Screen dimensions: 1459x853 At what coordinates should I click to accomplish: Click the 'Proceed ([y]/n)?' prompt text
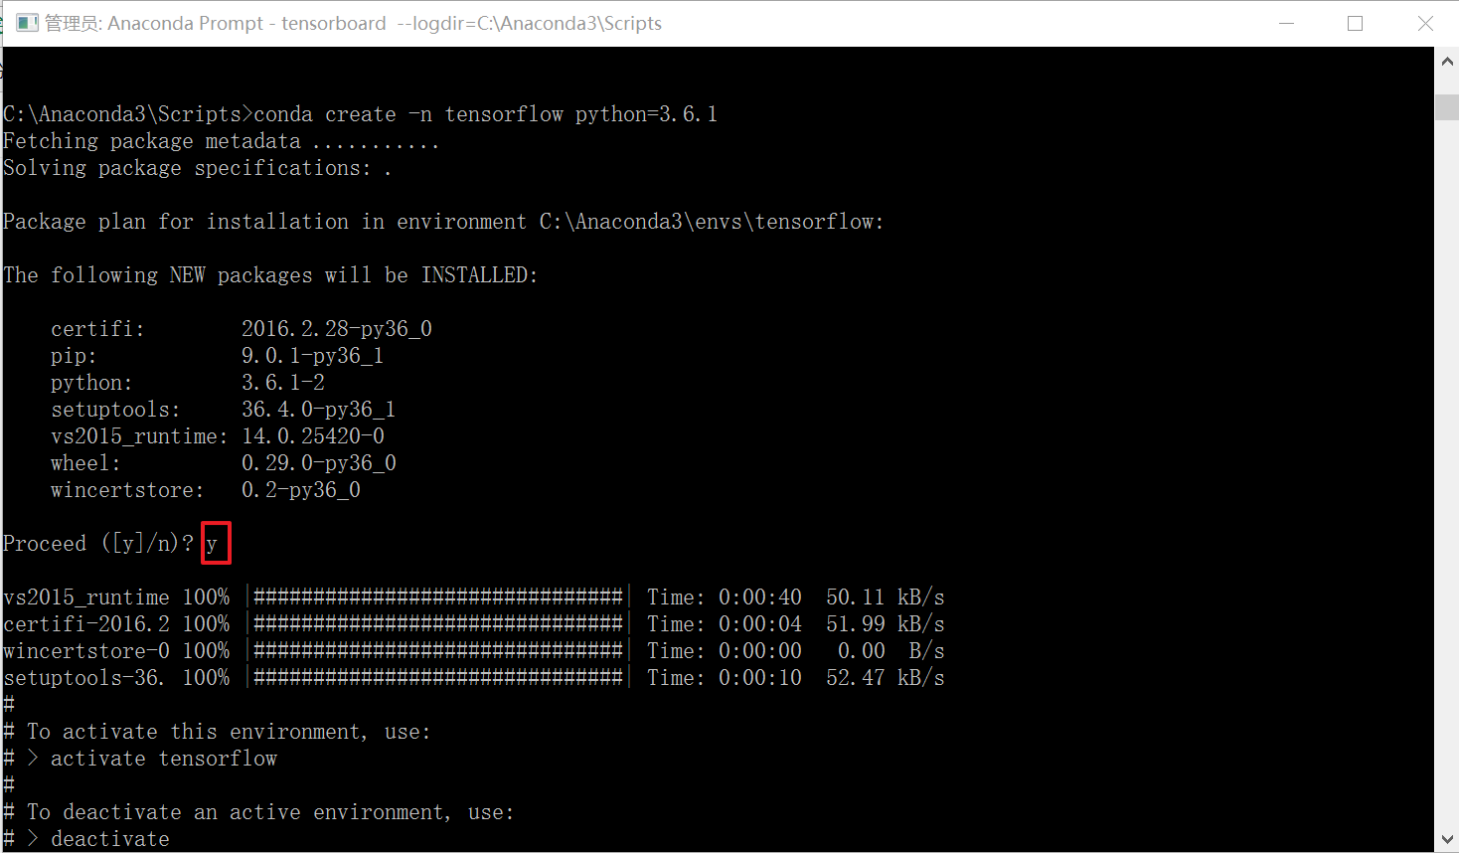click(98, 544)
